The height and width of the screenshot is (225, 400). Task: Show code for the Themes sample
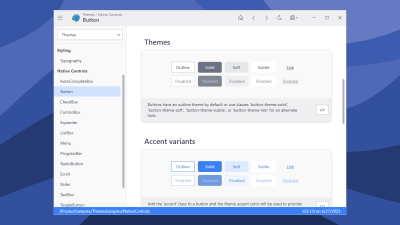tap(322, 110)
